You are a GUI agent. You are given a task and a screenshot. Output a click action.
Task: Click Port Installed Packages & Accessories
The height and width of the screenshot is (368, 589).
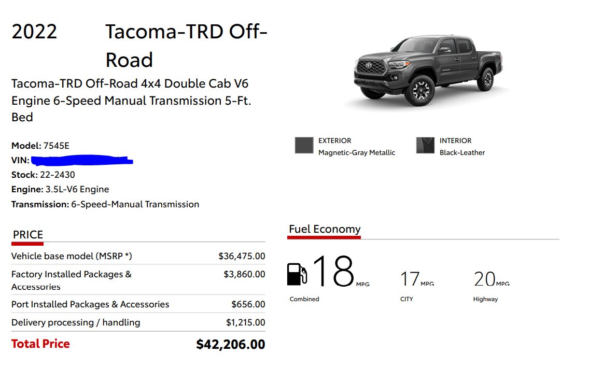pyautogui.click(x=90, y=304)
